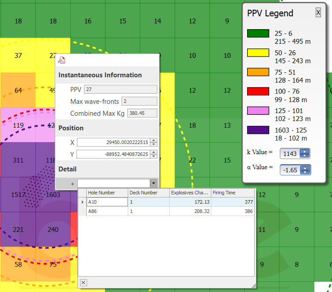This screenshot has height=292, width=332.
Task: Click the Deck Number column header
Action: [x=149, y=193]
